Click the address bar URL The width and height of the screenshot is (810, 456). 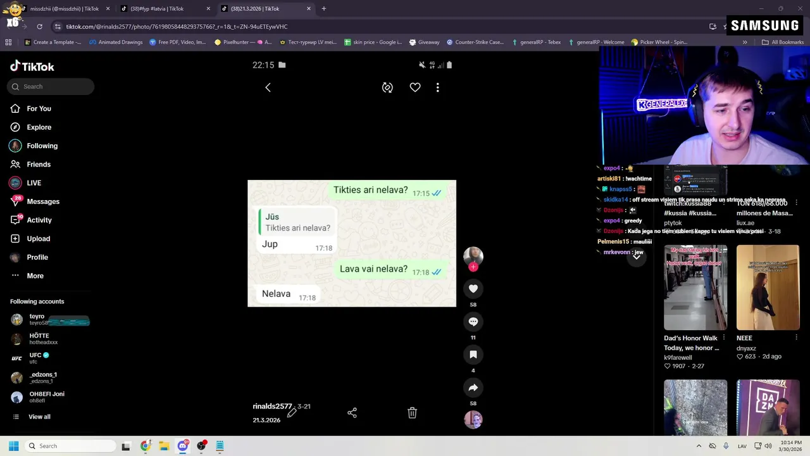click(x=177, y=27)
